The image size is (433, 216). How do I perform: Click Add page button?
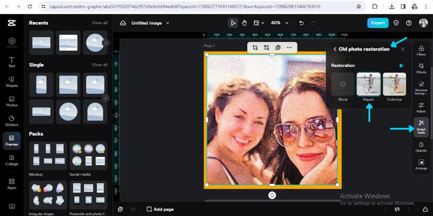pos(160,210)
